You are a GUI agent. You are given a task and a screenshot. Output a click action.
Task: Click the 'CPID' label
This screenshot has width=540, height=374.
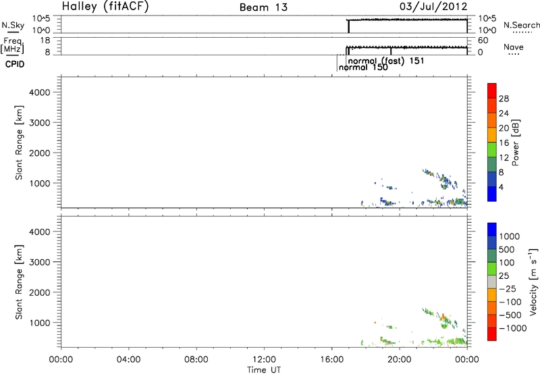15,64
